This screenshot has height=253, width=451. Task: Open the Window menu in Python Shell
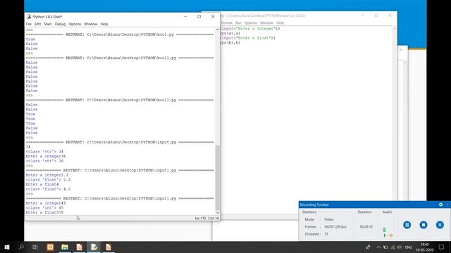click(x=91, y=24)
